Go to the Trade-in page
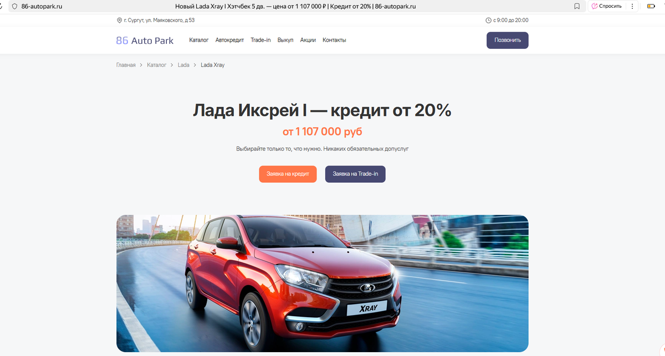 click(x=260, y=40)
